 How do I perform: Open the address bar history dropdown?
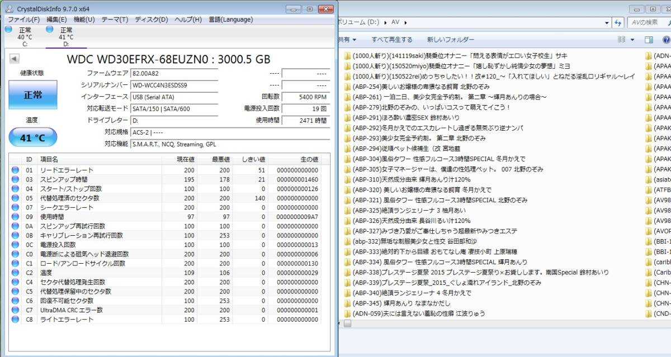tap(607, 23)
